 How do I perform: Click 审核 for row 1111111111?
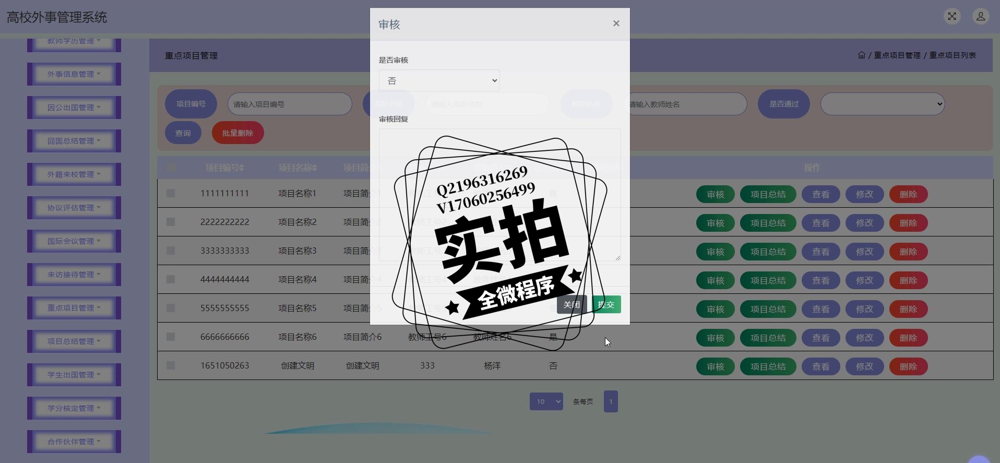click(x=716, y=194)
